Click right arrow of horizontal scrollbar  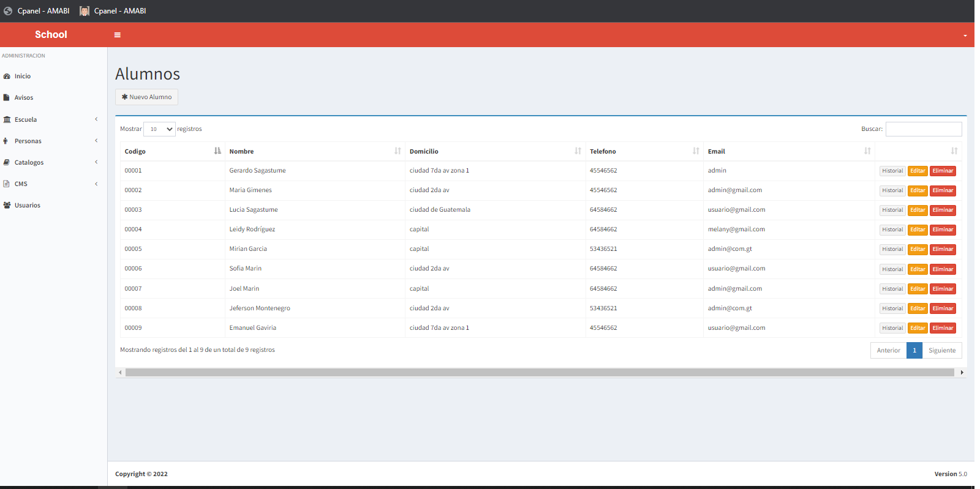pos(962,372)
